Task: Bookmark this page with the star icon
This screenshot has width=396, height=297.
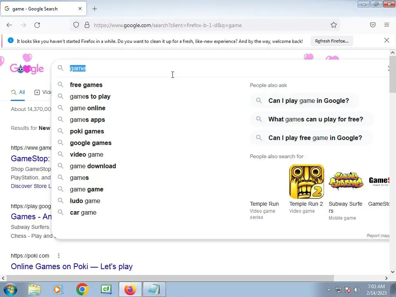Action: 334,25
